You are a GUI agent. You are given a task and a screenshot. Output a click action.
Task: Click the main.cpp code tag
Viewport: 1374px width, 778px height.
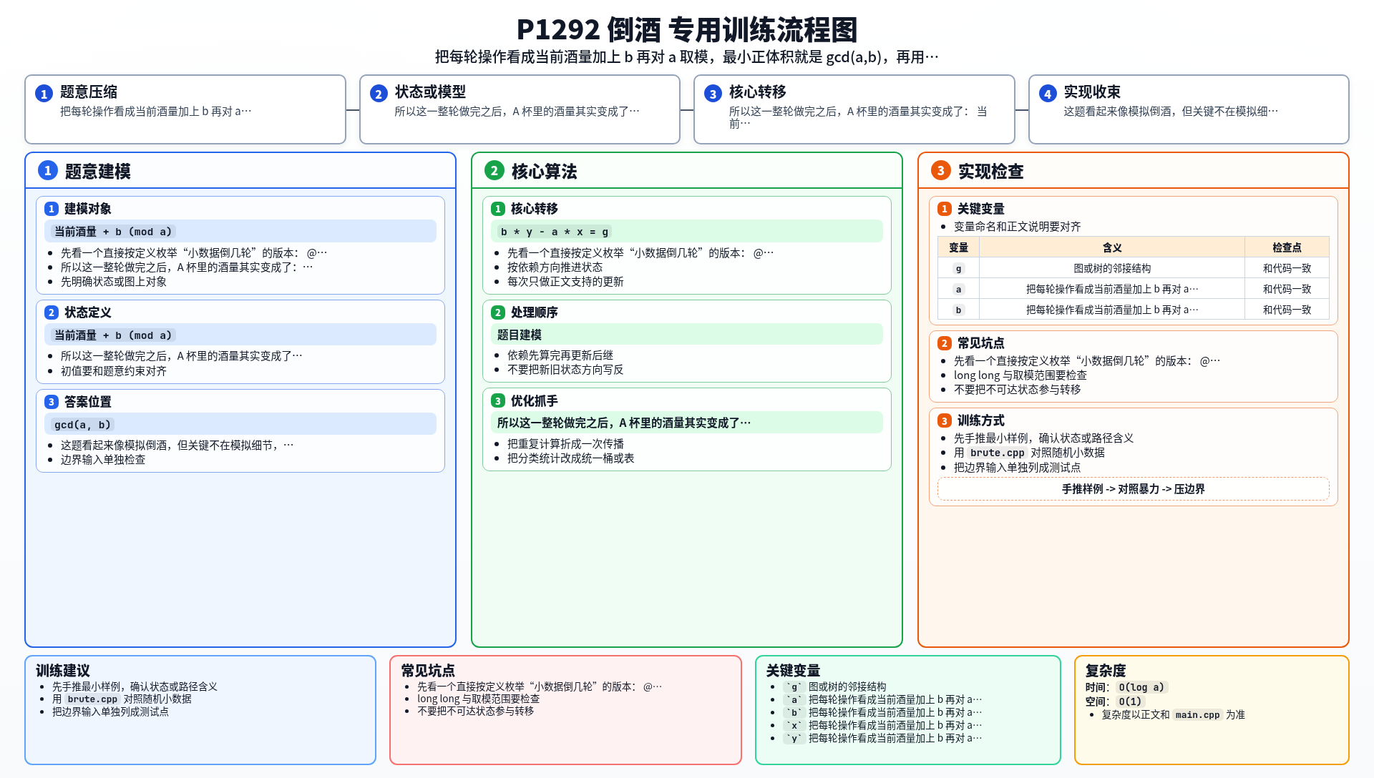click(x=1197, y=714)
